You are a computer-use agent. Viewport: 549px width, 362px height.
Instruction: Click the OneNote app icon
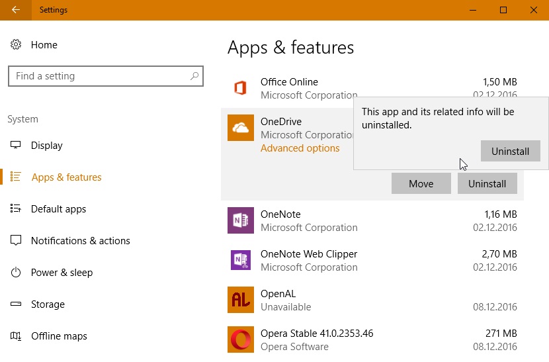pos(241,220)
